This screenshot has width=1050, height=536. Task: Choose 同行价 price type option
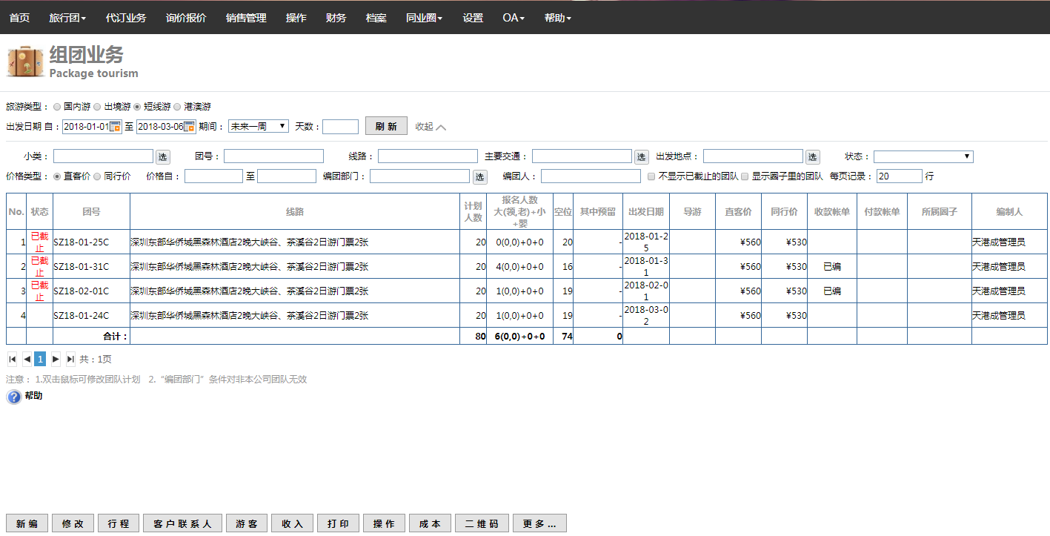[x=97, y=177]
